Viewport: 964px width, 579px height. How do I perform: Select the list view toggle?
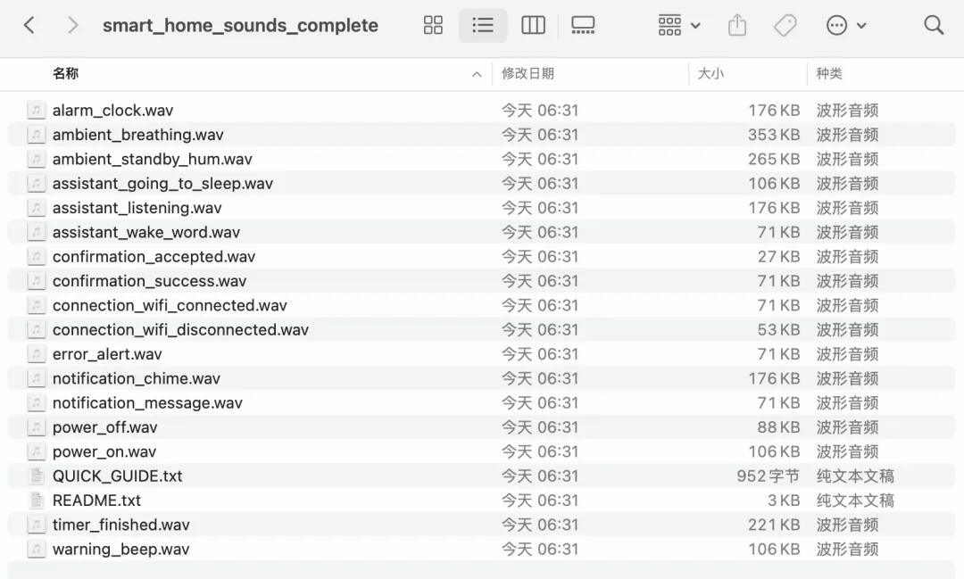[483, 25]
